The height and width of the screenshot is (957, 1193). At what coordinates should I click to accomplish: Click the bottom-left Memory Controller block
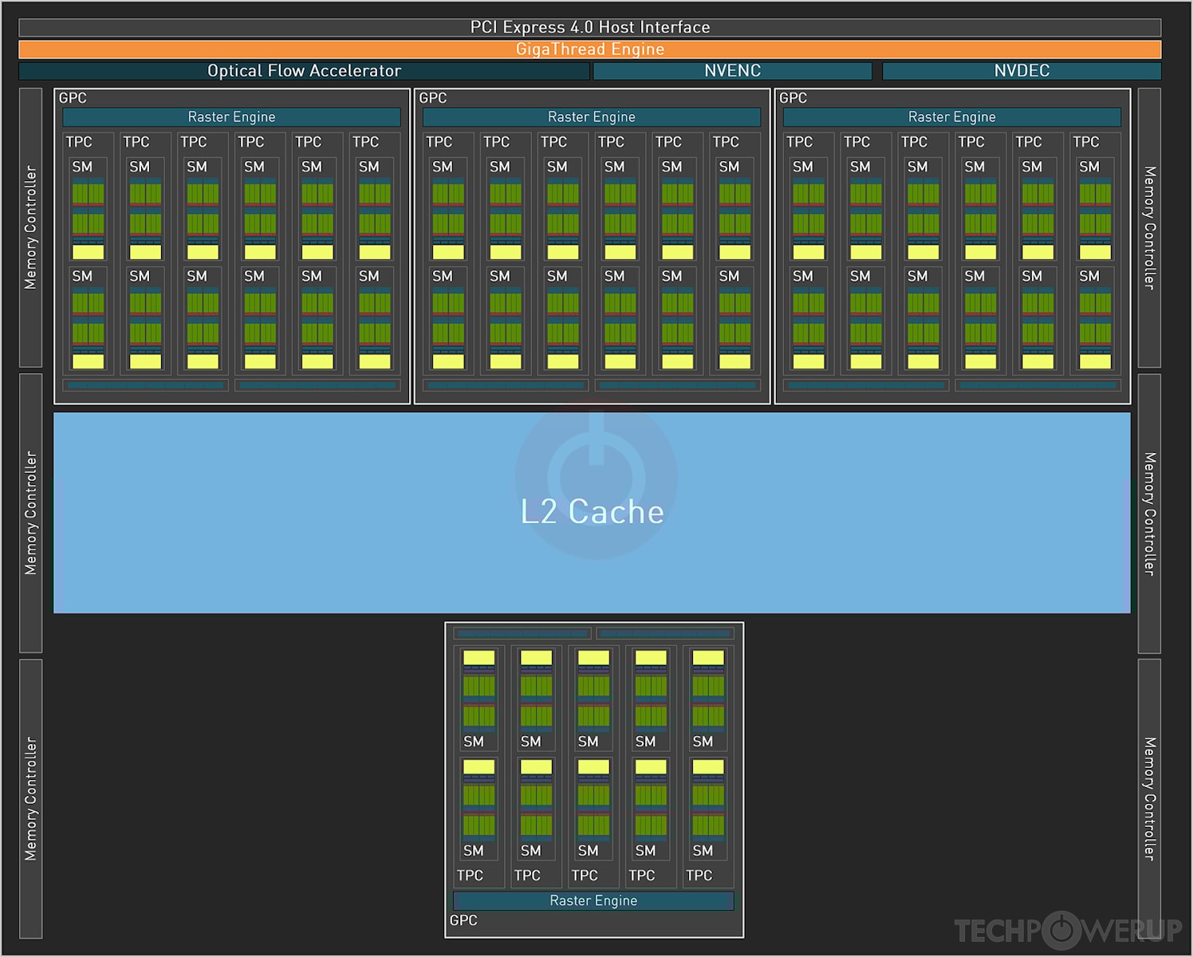[30, 798]
